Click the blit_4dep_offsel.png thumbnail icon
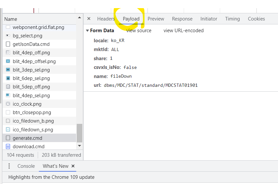 8,61
